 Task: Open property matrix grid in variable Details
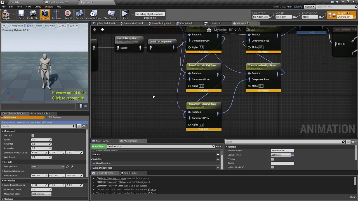348,142
